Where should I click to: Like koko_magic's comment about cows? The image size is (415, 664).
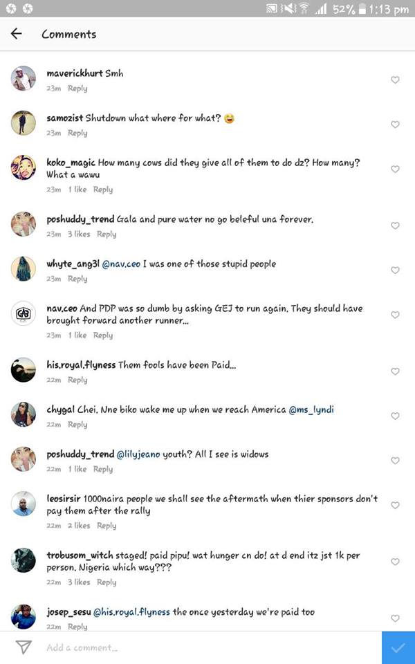point(395,169)
